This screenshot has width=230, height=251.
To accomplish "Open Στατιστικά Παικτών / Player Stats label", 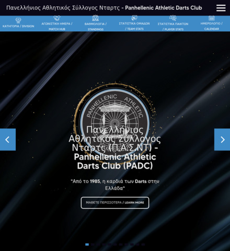I will click(x=173, y=27).
